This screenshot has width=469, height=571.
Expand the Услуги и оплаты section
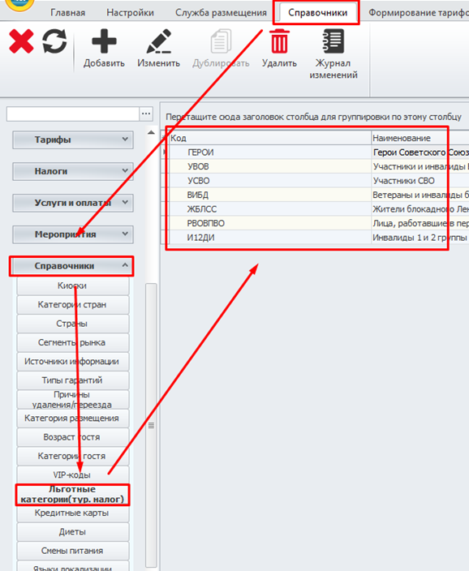73,203
